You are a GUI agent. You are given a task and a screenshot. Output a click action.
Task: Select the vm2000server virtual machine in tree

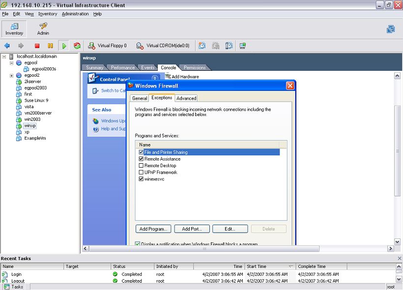point(38,113)
